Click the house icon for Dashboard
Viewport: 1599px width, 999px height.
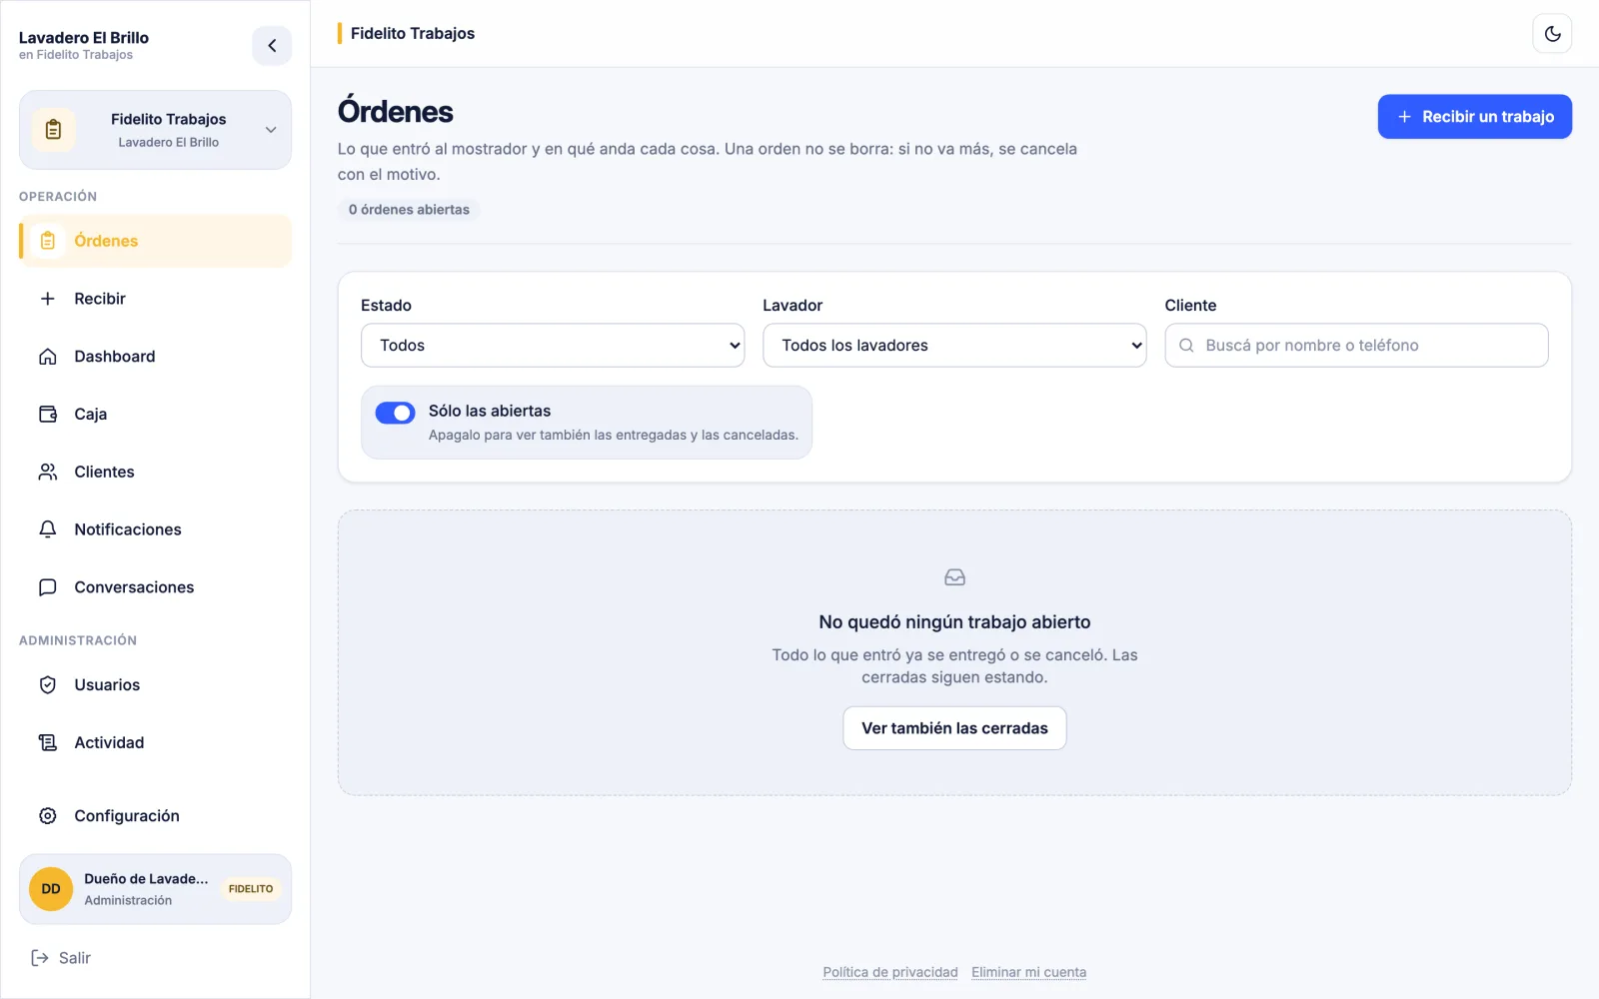click(x=48, y=357)
